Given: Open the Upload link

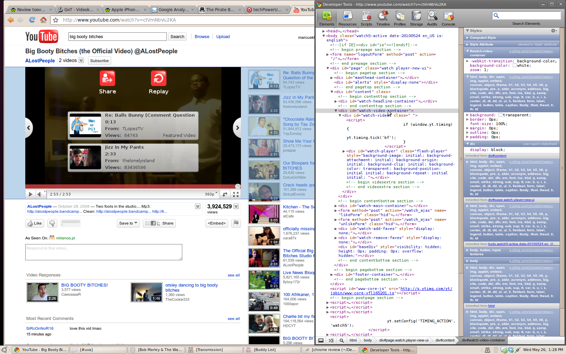Looking at the screenshot, I should pos(223,37).
